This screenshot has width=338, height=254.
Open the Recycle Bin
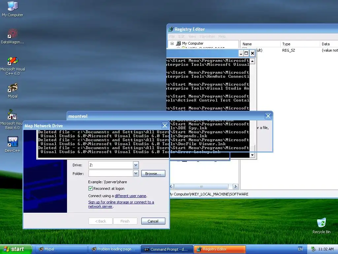pos(321,226)
